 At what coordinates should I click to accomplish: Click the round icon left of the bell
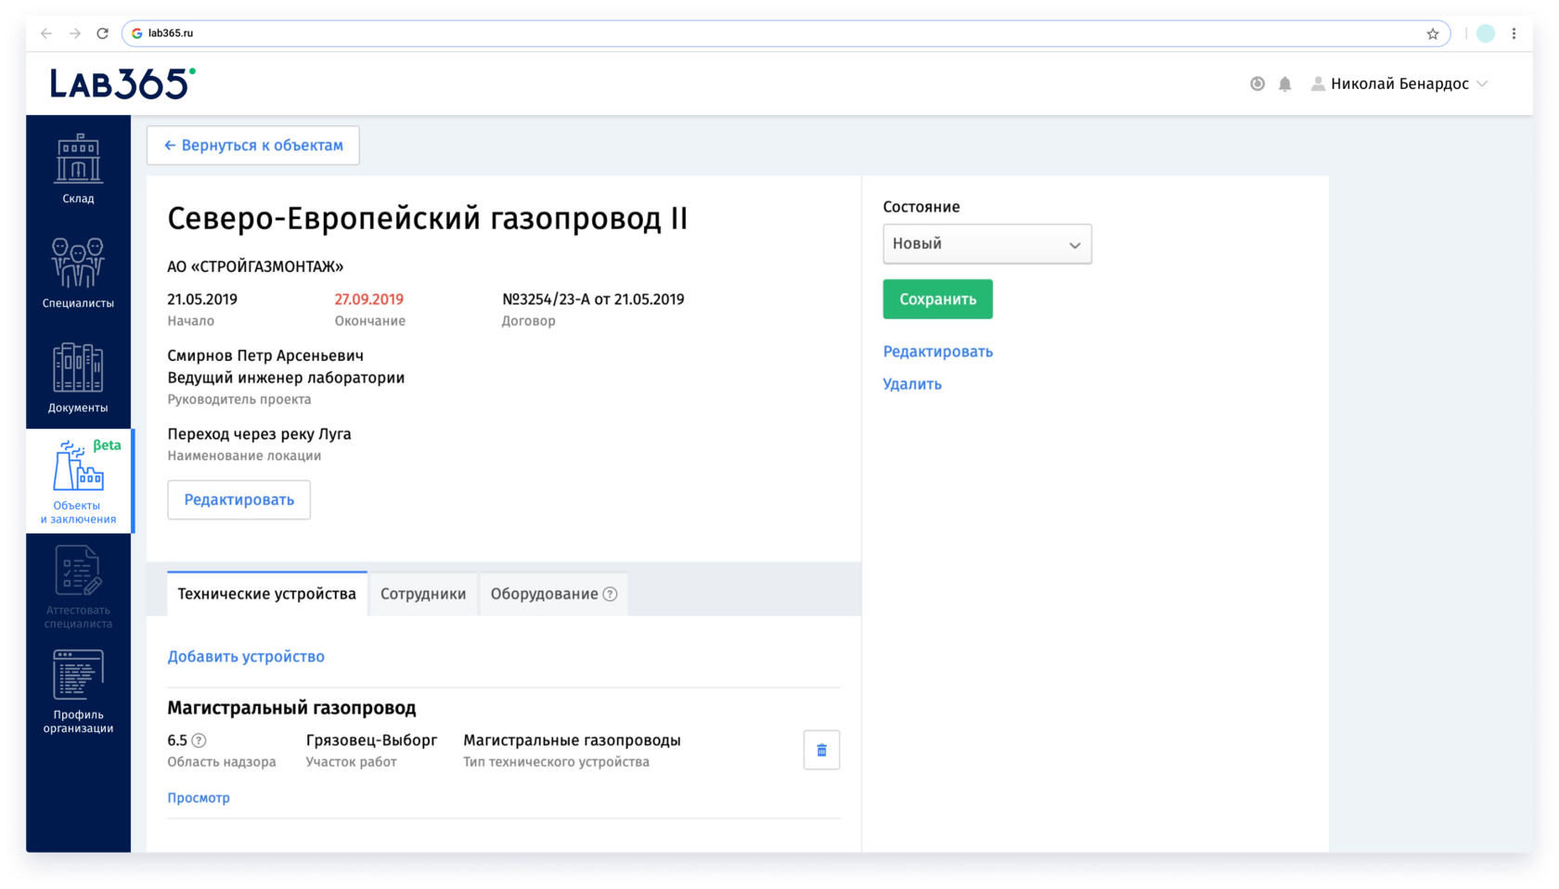point(1257,84)
